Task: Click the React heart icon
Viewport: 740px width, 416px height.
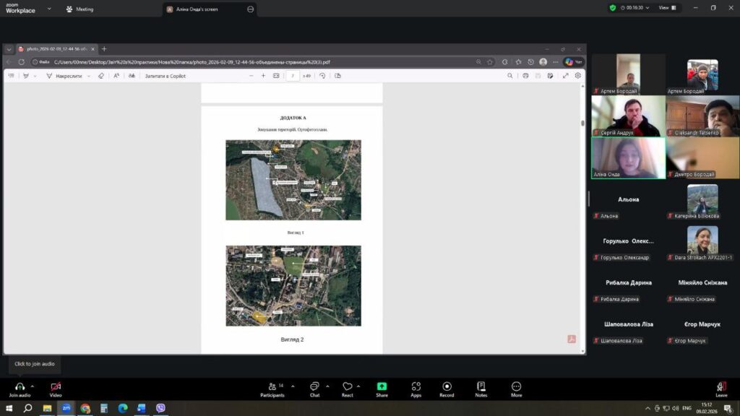Action: 348,386
